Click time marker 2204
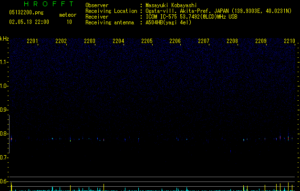The height and width of the screenshot is (191, 300). (x=118, y=41)
